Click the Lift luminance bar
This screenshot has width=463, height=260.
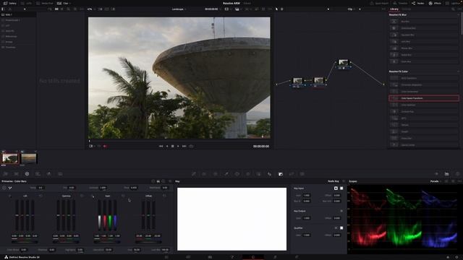[x=17, y=215]
